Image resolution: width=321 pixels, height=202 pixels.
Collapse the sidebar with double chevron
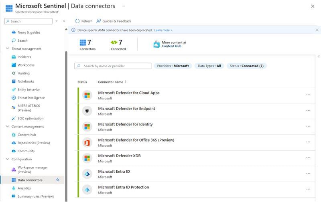point(64,21)
